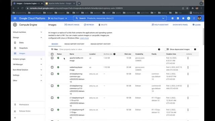Screen dimensions: 215x121
Task: Collapse the sidebar with the bottom arrow
Action: 15,118
